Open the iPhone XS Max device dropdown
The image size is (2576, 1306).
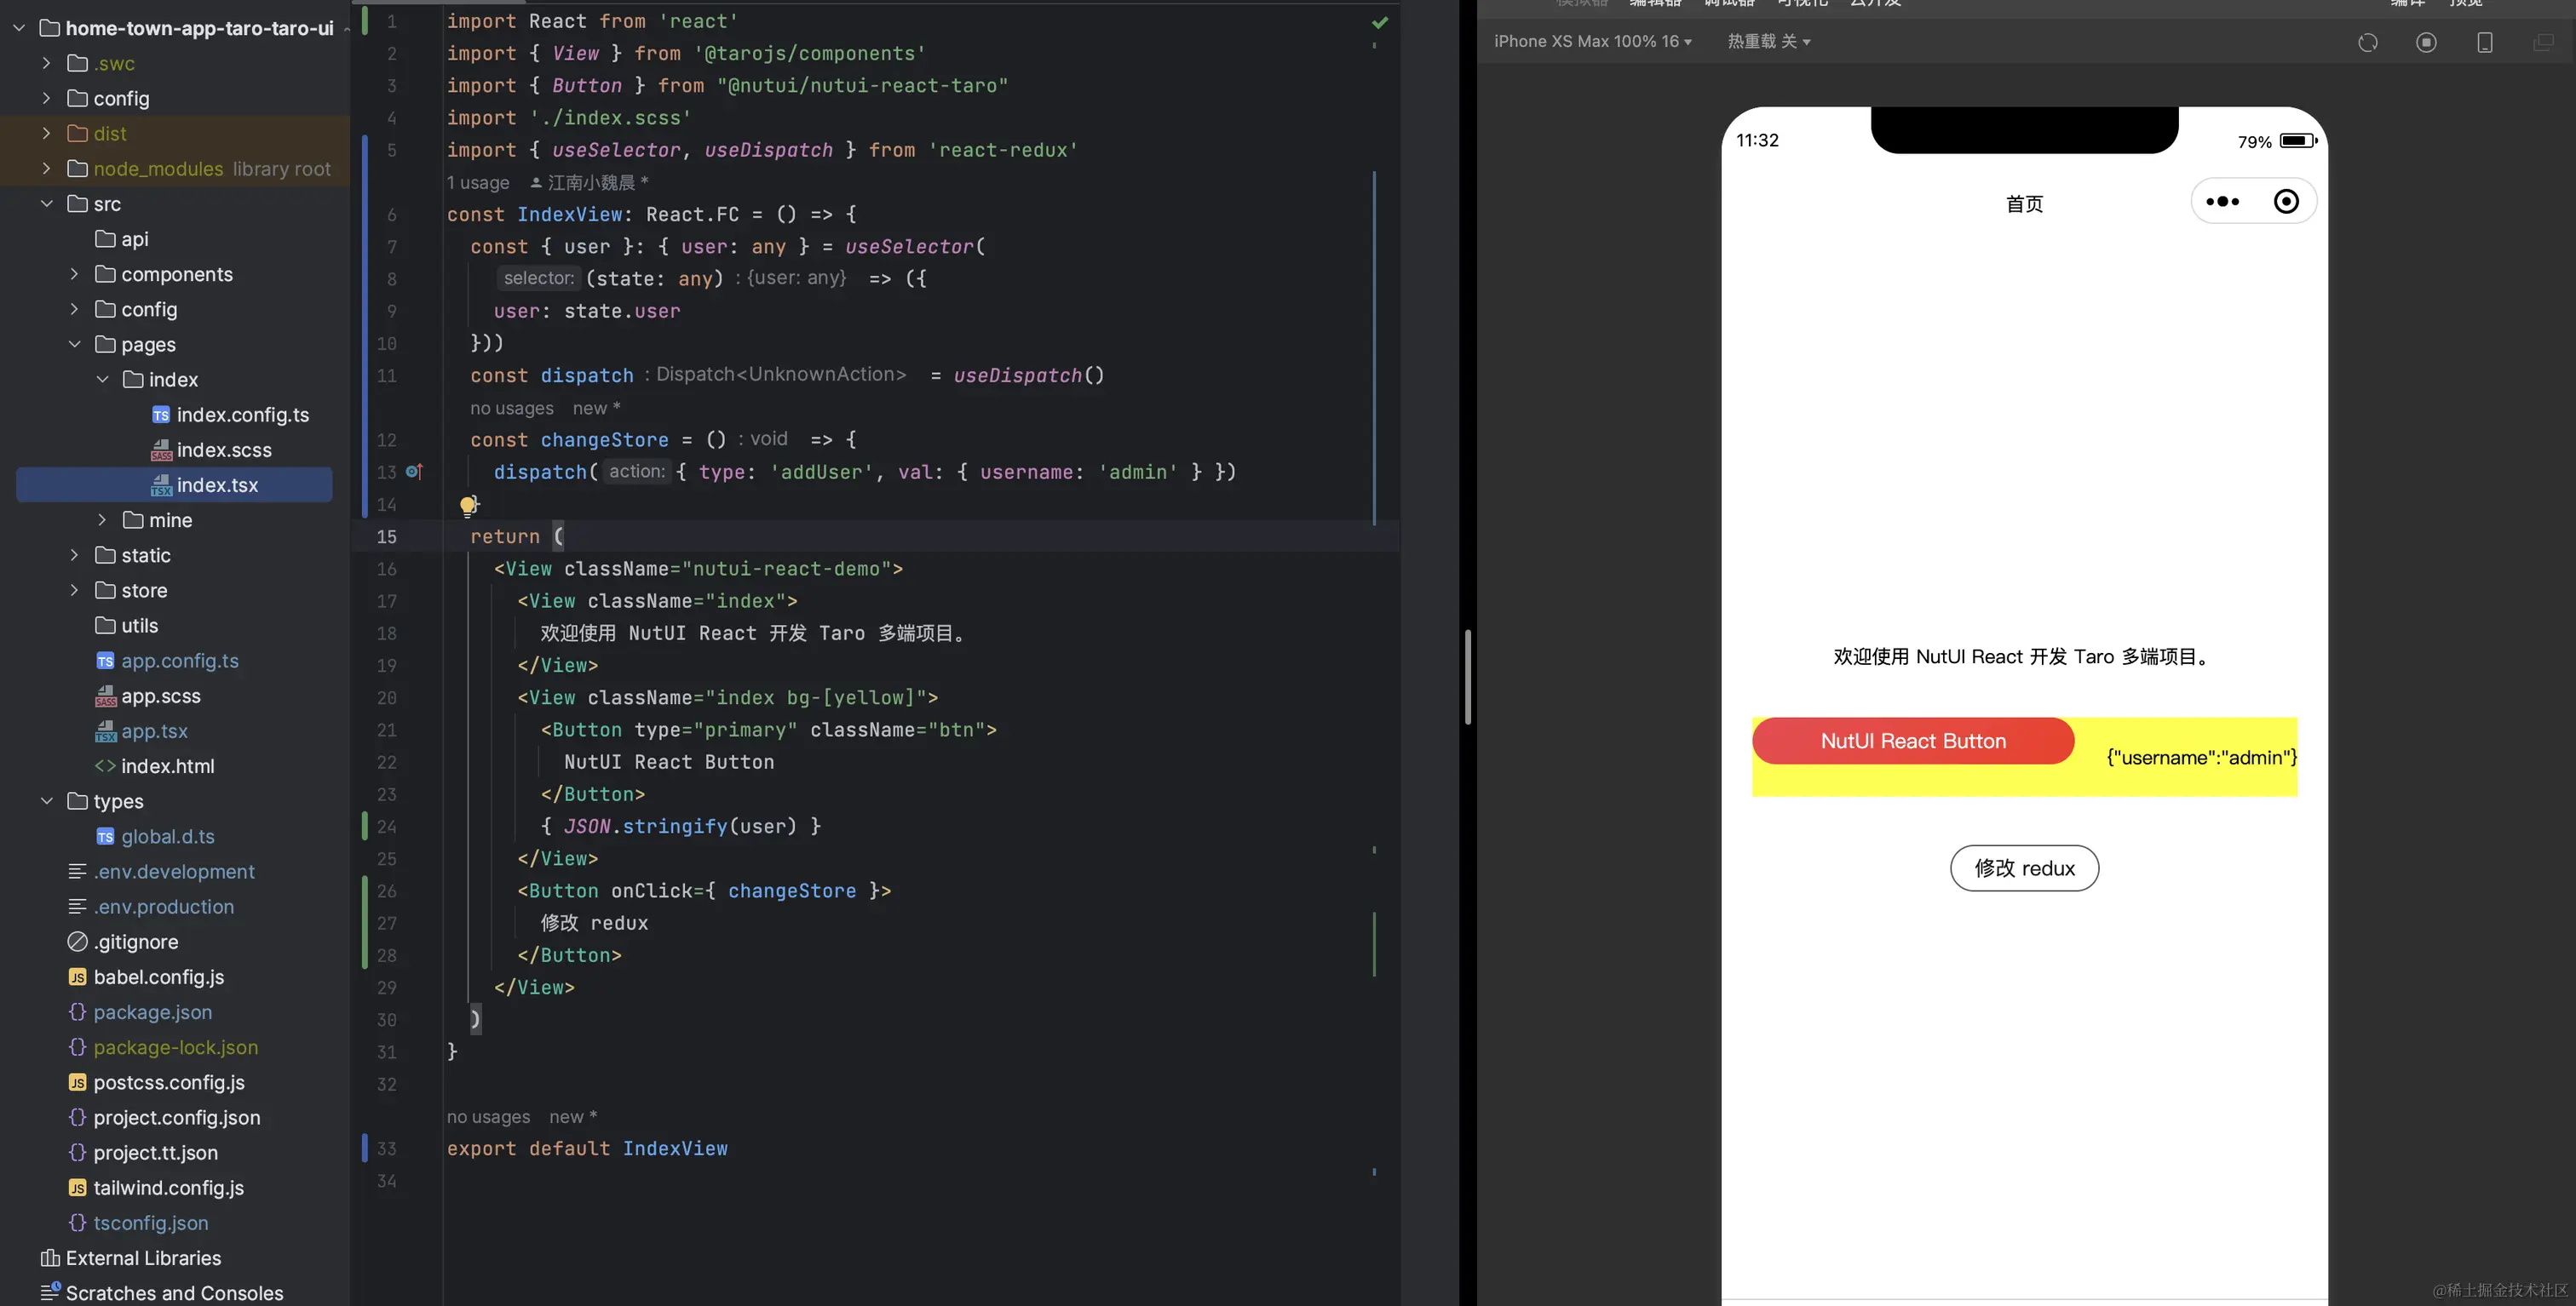click(1591, 41)
